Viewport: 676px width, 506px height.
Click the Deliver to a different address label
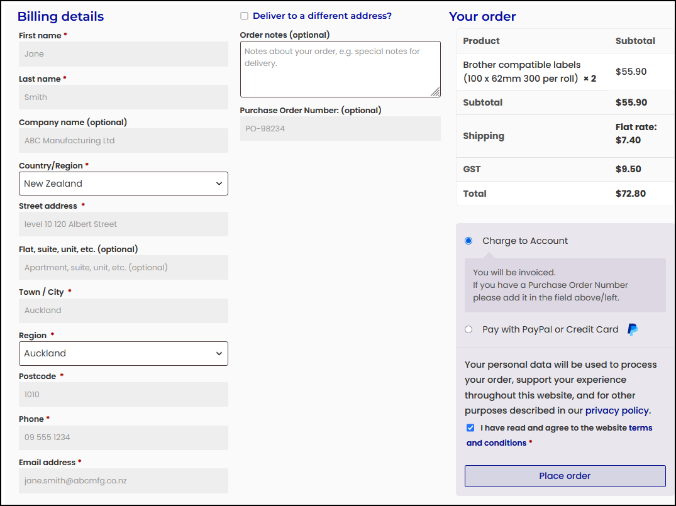[322, 16]
